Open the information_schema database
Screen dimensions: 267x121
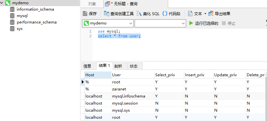click(35, 9)
